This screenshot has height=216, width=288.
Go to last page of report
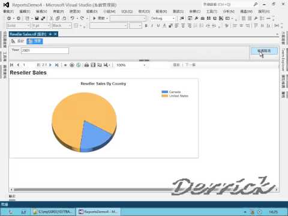click(56, 65)
